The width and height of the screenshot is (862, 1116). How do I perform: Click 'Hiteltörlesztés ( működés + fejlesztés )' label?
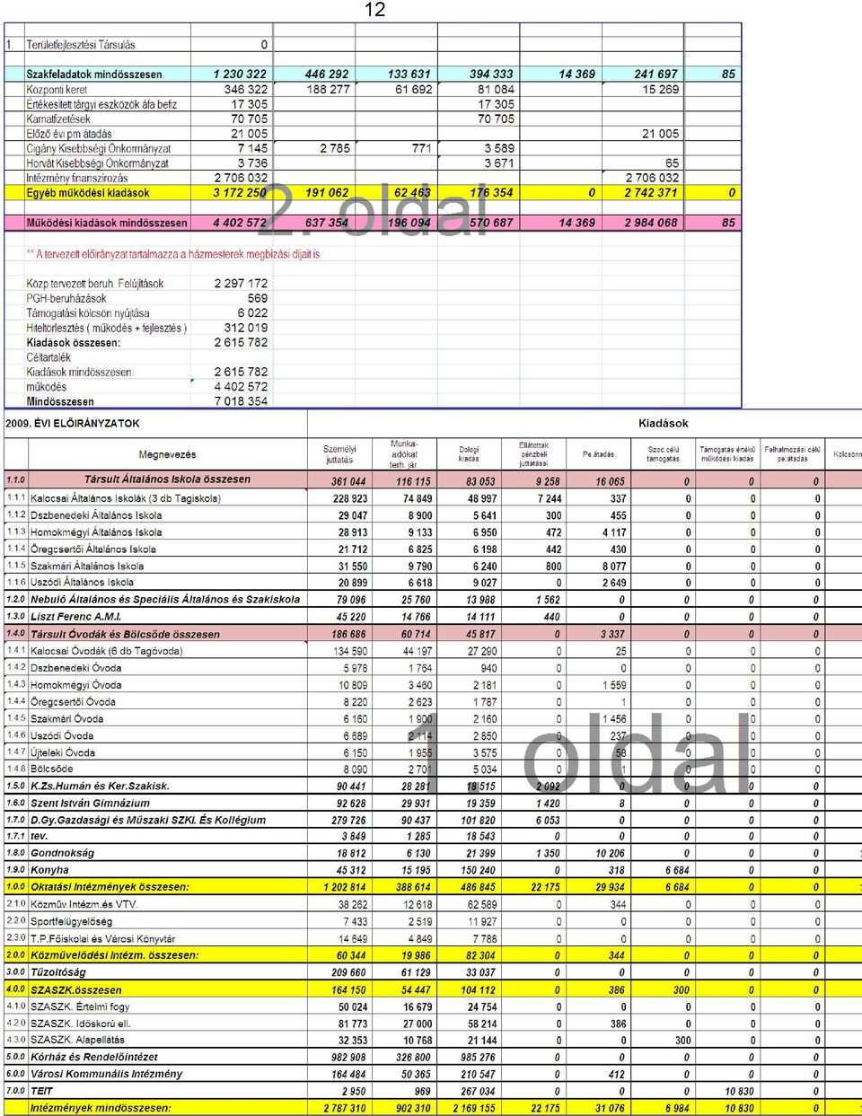(x=107, y=328)
